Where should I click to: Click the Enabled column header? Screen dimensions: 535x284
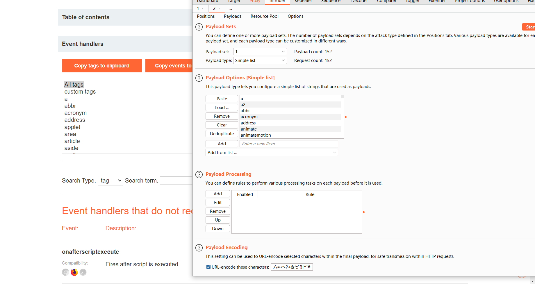(245, 194)
